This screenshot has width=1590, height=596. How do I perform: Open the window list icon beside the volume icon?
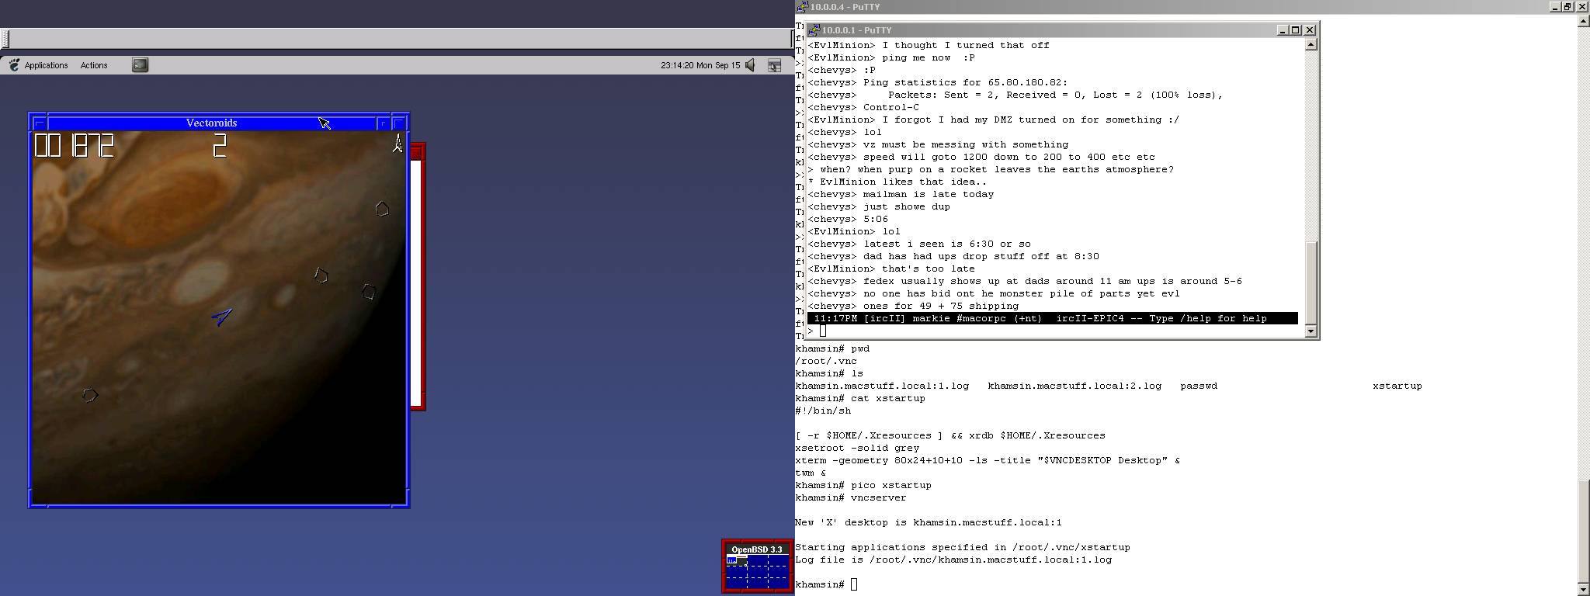coord(774,65)
